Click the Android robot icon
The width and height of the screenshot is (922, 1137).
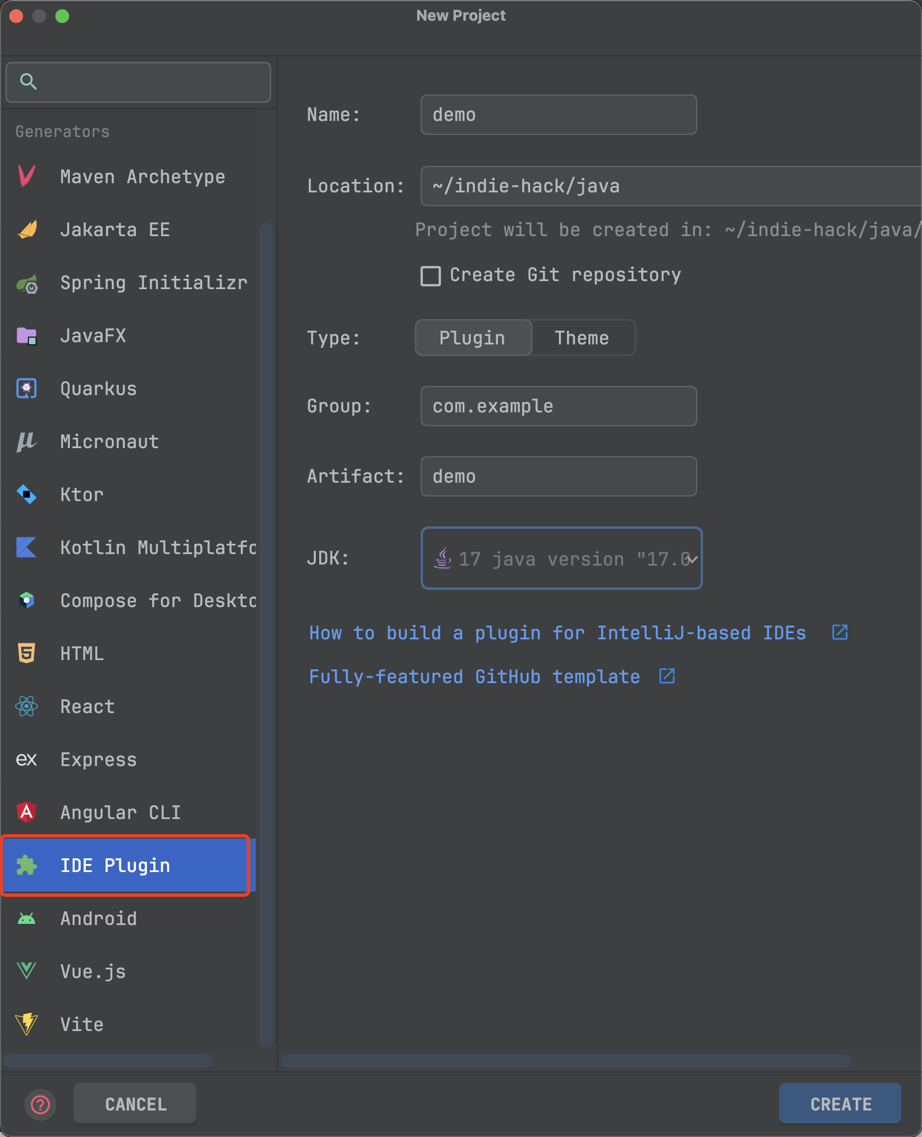(27, 918)
